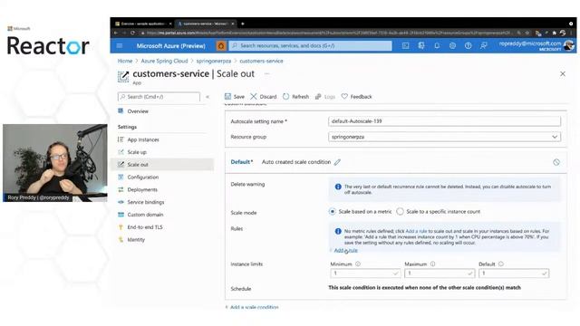This screenshot has height=326, width=580.
Task: Select the customers-service browser tab
Action: (206, 24)
